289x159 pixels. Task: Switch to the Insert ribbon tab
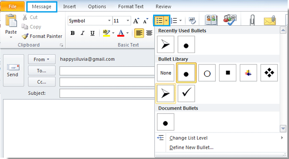coord(69,7)
